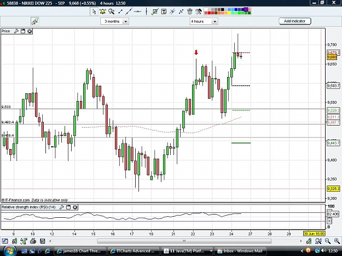Open the 4 hours timeframe dropdown
Screen dimensions: 342x256
204,21
